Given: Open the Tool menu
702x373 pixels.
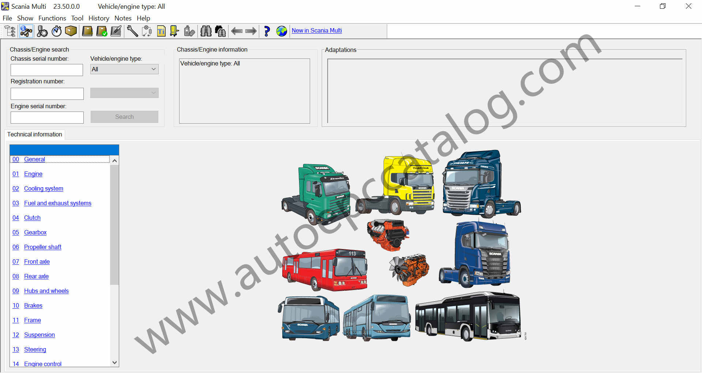Looking at the screenshot, I should click(77, 18).
